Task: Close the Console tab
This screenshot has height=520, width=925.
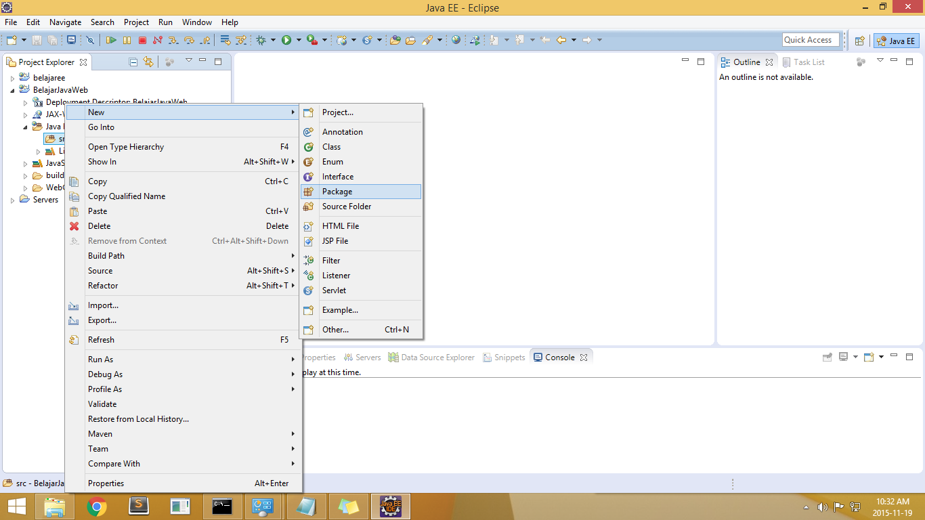Action: tap(584, 357)
